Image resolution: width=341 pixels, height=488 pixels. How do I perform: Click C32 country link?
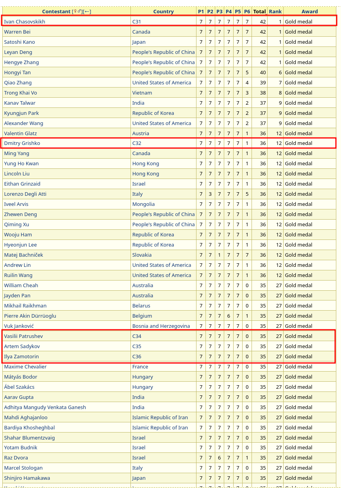(x=137, y=143)
